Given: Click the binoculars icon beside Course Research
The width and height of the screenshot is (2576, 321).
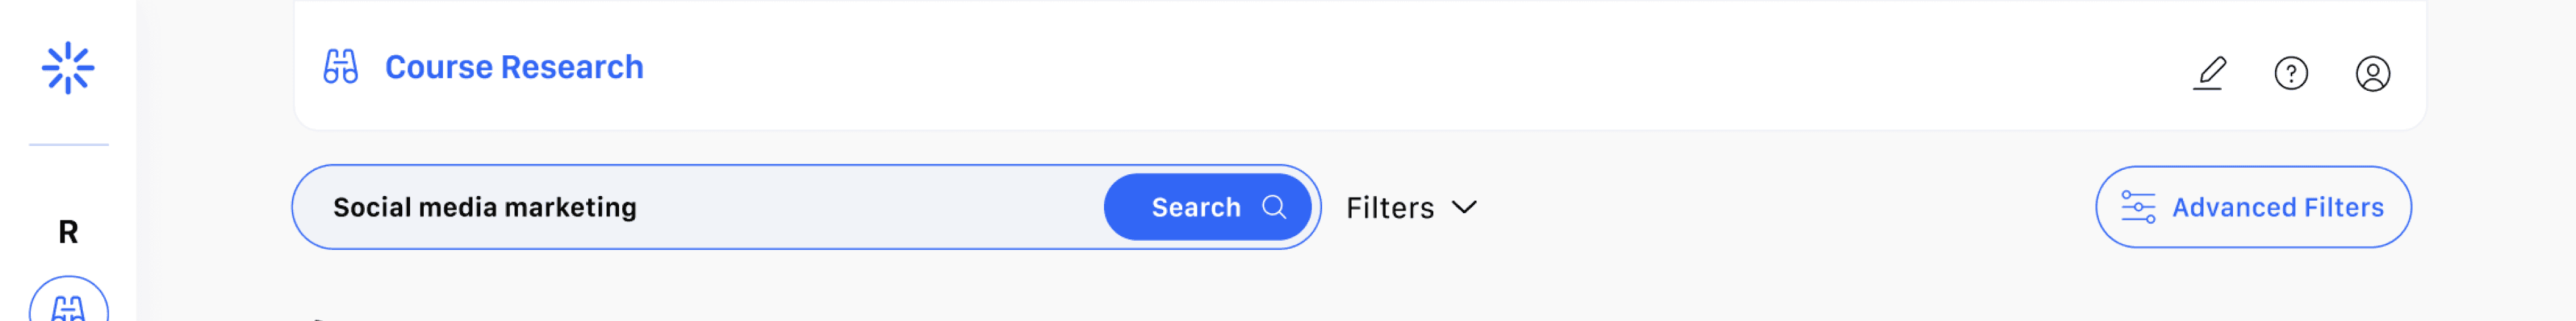Looking at the screenshot, I should (340, 67).
